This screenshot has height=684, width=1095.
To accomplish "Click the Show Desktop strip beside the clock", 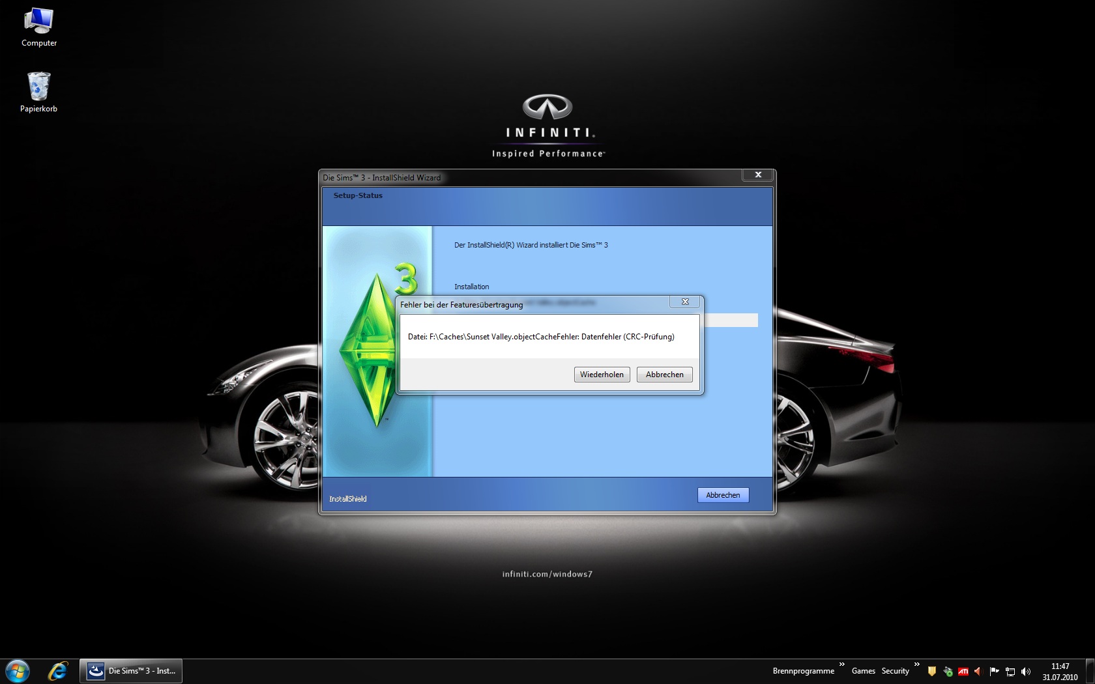I will 1090,672.
